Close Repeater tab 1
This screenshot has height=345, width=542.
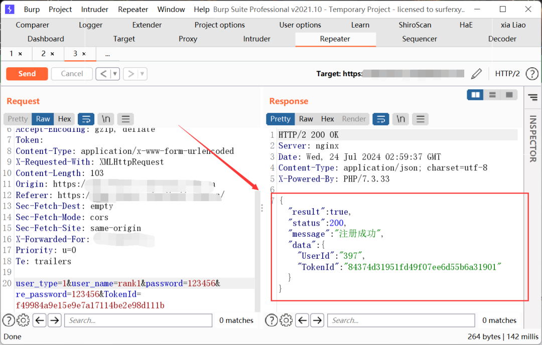(20, 54)
